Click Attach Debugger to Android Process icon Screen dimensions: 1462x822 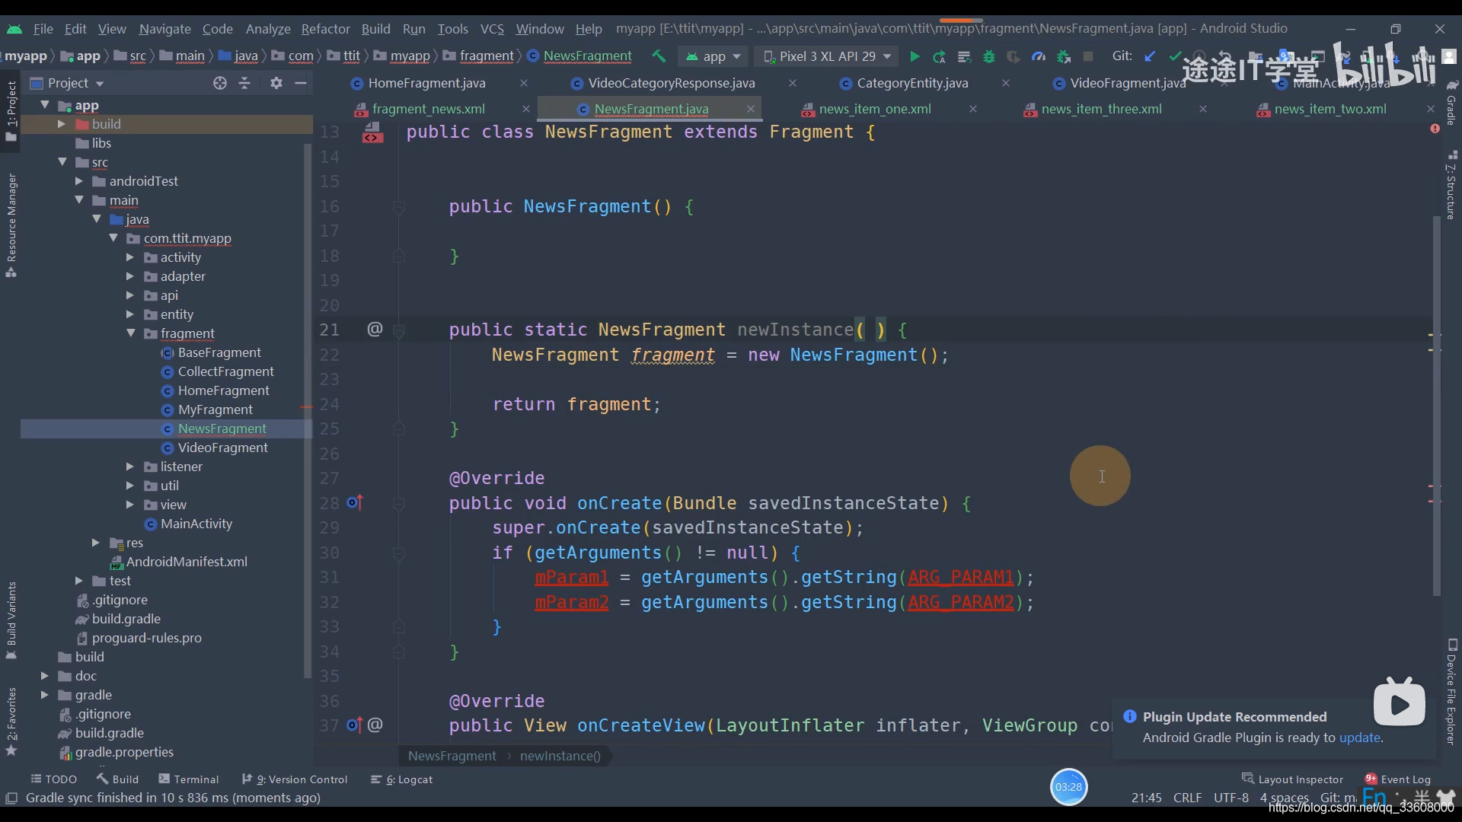tap(1064, 56)
